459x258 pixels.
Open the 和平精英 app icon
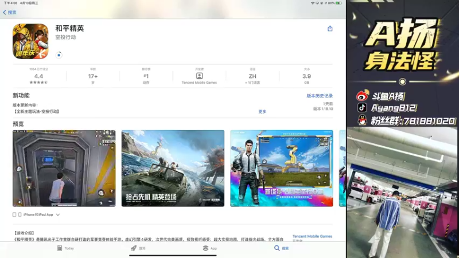[30, 41]
